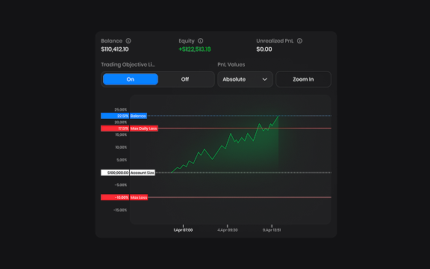Click the Zoom In button
Screen dimensions: 430x269
303,79
